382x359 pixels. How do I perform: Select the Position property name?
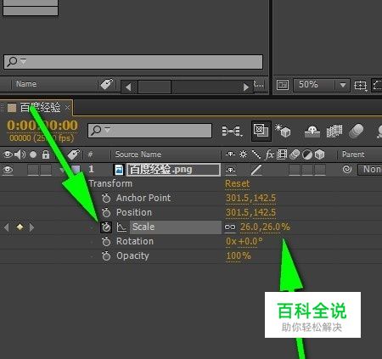click(x=134, y=212)
